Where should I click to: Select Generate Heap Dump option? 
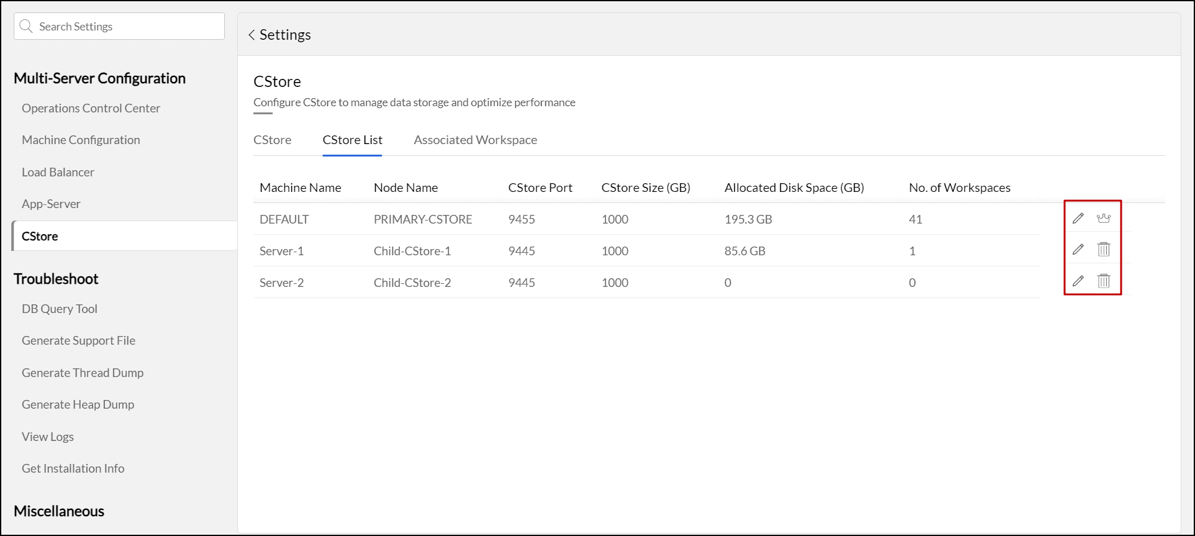coord(78,404)
